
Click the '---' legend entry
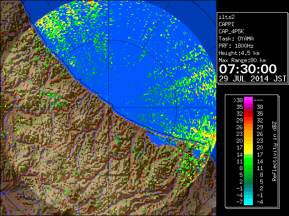point(258,100)
